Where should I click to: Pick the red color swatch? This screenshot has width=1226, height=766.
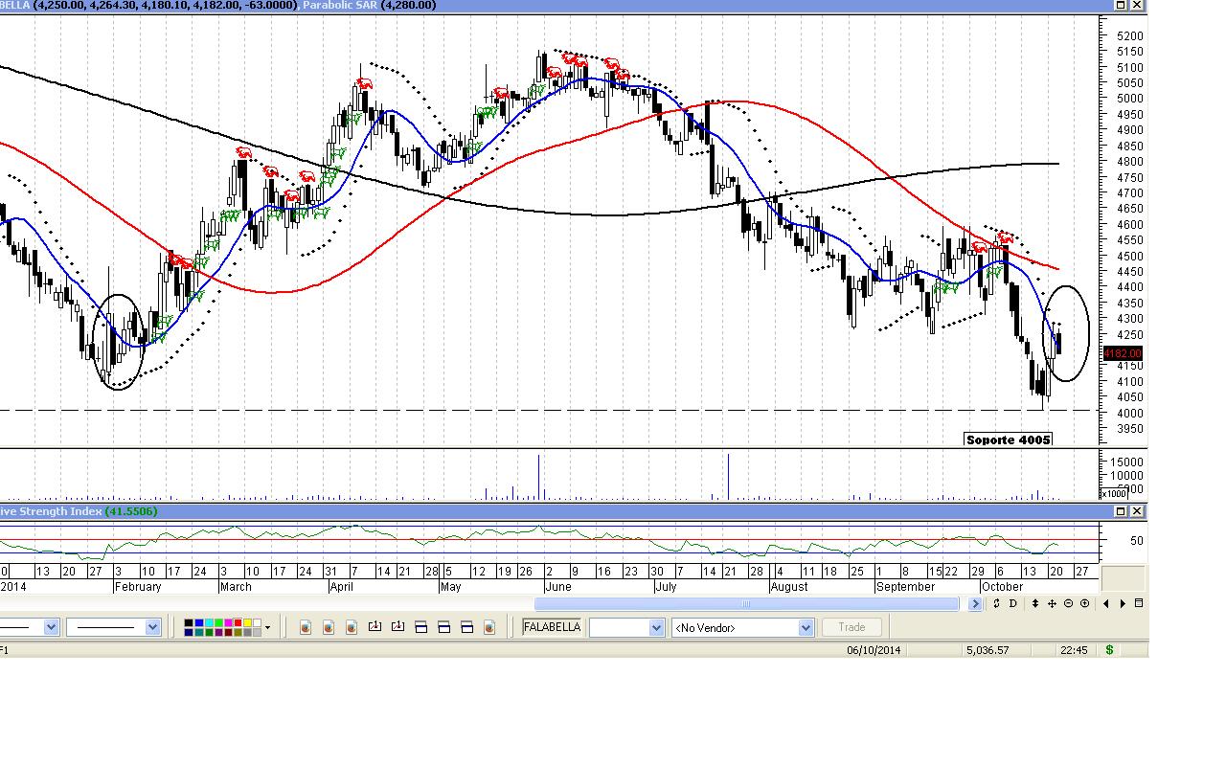pyautogui.click(x=238, y=623)
